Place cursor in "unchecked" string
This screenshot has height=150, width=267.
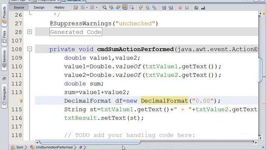tap(135, 23)
